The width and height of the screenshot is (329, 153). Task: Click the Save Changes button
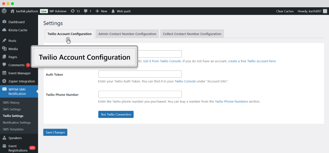coord(55,132)
